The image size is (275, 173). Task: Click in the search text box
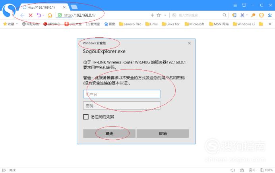pos(199,15)
